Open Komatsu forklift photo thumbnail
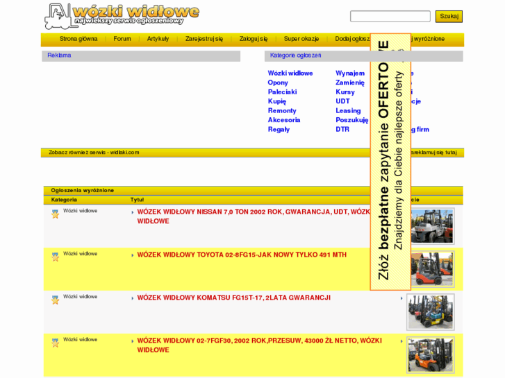 (431, 311)
